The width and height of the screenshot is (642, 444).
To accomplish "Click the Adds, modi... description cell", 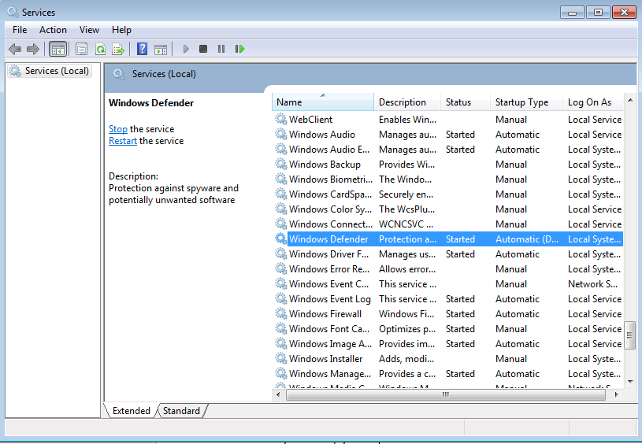I will (406, 359).
